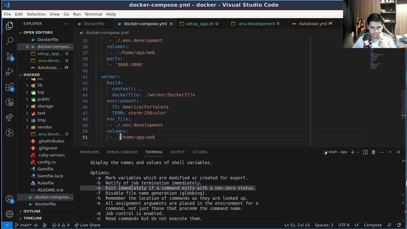
Task: Click LF end-of-line selector
Action: (357, 225)
